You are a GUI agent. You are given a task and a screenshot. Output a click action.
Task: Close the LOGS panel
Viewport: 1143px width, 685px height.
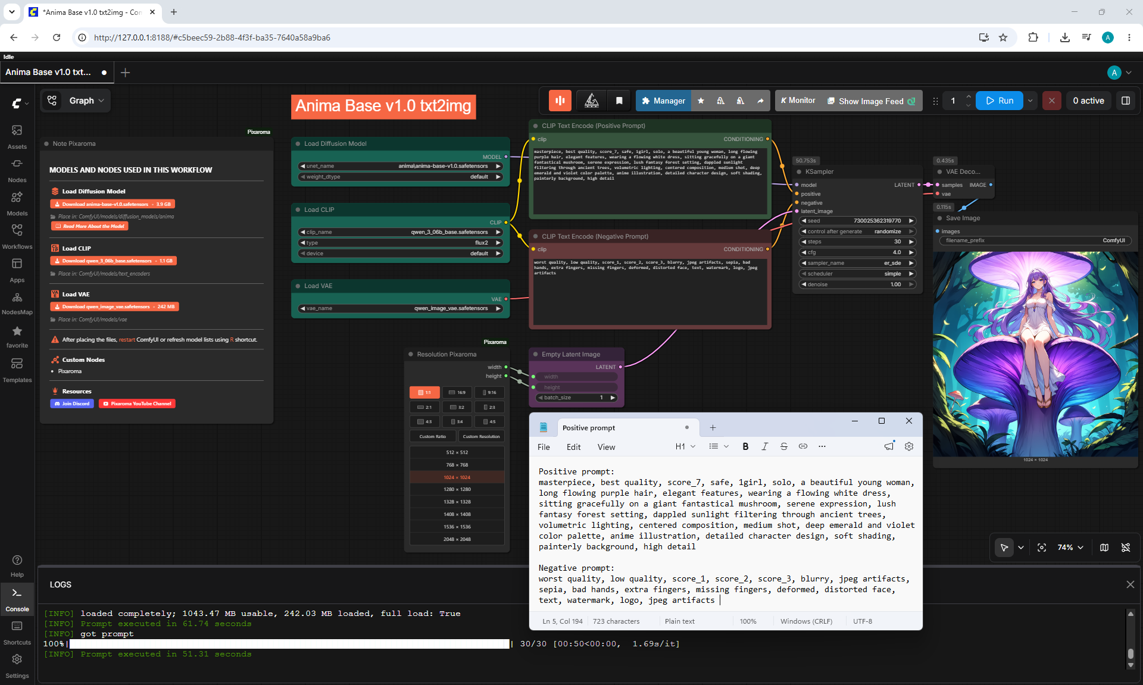coord(1130,584)
